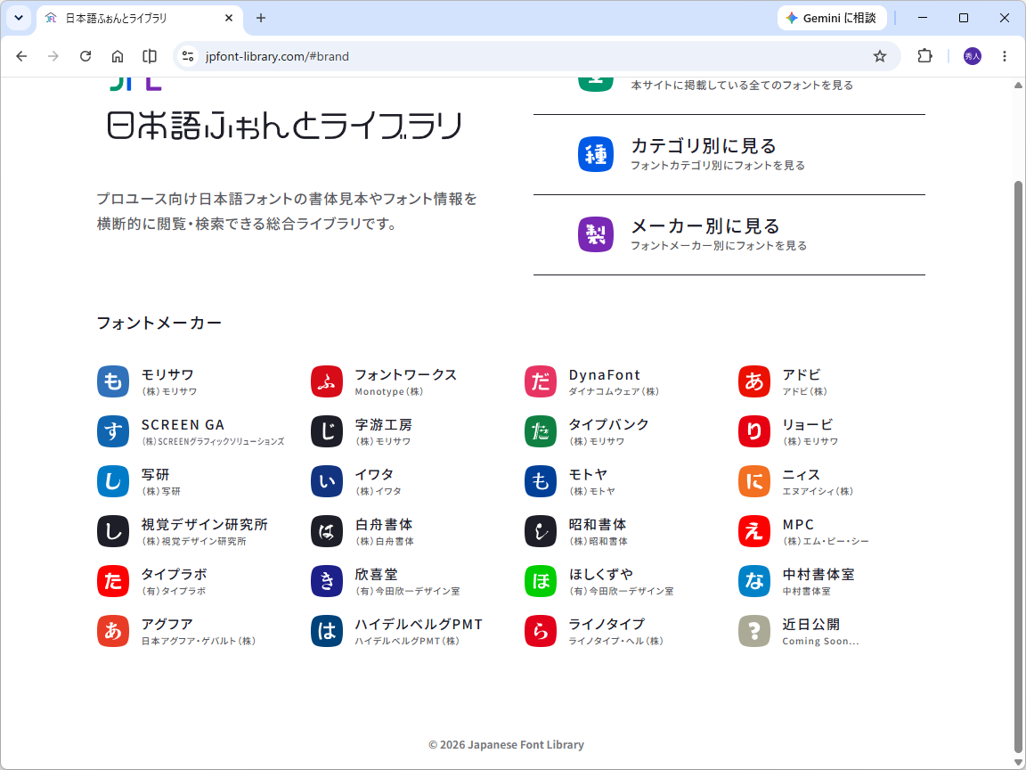Select the navy イワタ い icon
The width and height of the screenshot is (1026, 770).
click(x=327, y=481)
